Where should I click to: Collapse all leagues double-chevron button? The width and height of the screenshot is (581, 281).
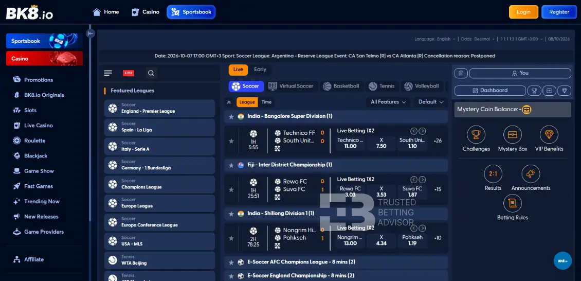tap(229, 102)
